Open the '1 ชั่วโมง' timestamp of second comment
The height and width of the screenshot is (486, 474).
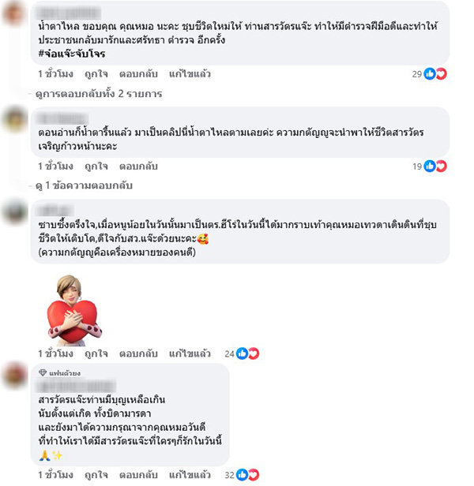pyautogui.click(x=55, y=166)
